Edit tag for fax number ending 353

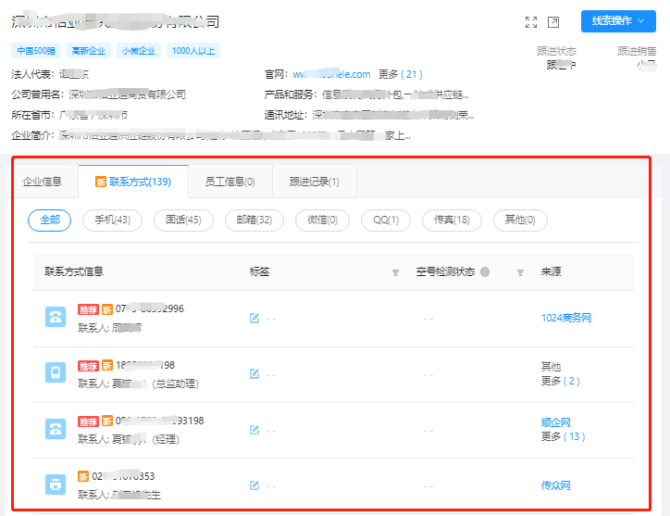pos(254,485)
